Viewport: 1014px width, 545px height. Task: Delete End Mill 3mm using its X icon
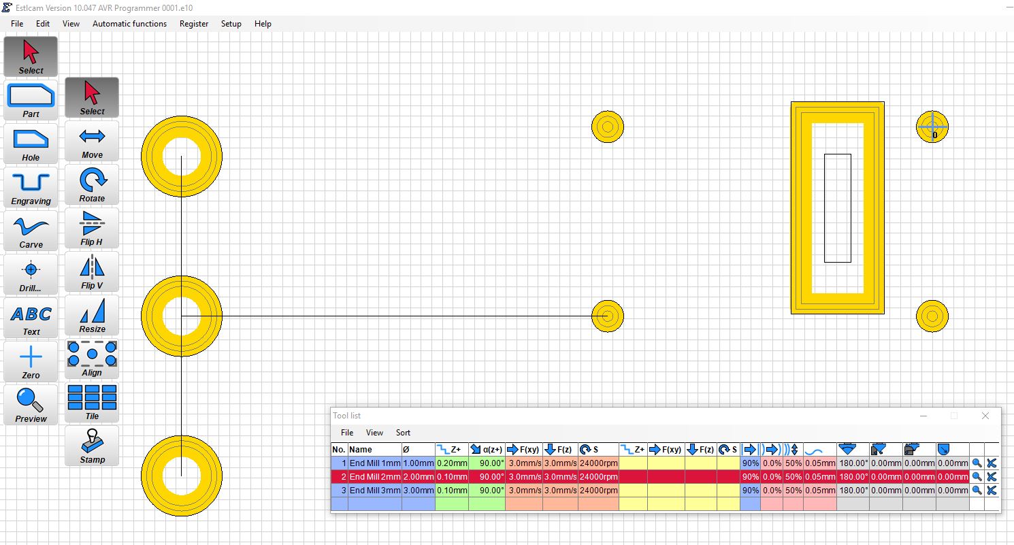[x=992, y=490]
